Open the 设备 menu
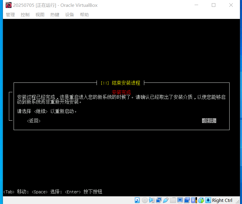The width and height of the screenshot is (242, 204). 69,14
